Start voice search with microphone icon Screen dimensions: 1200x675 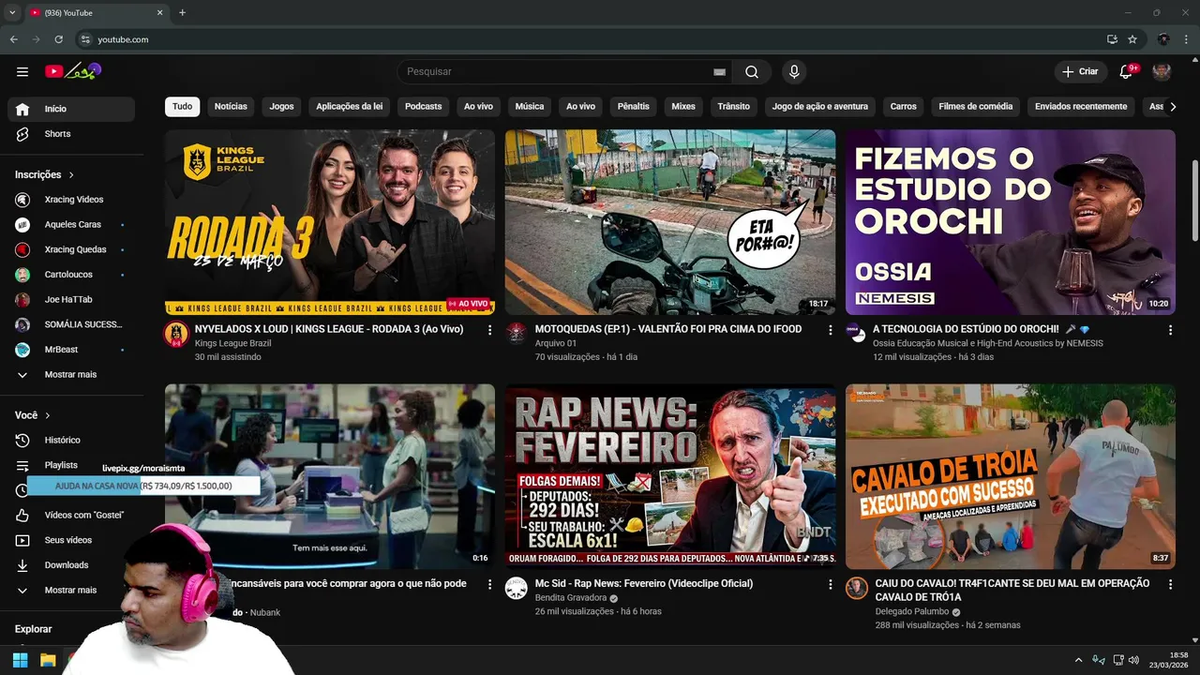point(794,71)
